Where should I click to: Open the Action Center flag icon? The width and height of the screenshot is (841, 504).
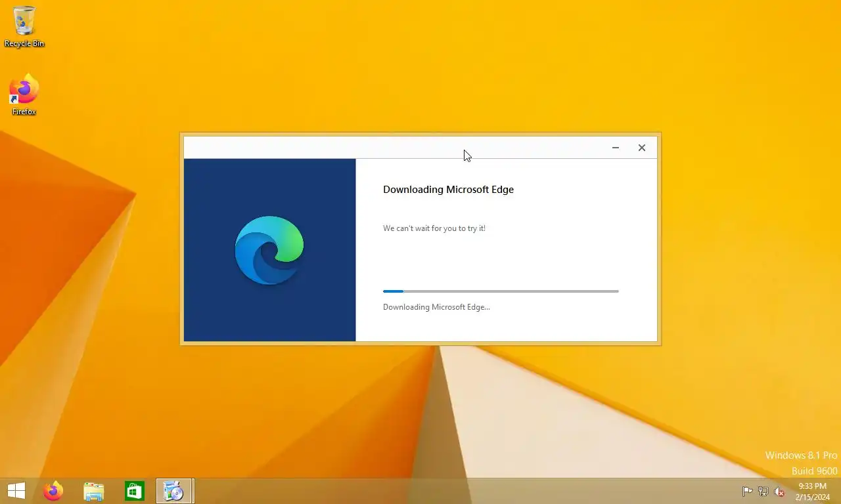pos(747,492)
